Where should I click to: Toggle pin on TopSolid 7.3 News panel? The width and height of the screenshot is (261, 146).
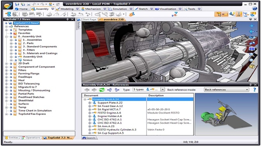coord(68,19)
